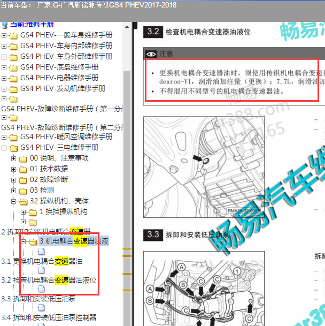325x326 pixels.
Task: Collapse the GS4 PHEV-三电维修手册 node
Action: coord(4,148)
